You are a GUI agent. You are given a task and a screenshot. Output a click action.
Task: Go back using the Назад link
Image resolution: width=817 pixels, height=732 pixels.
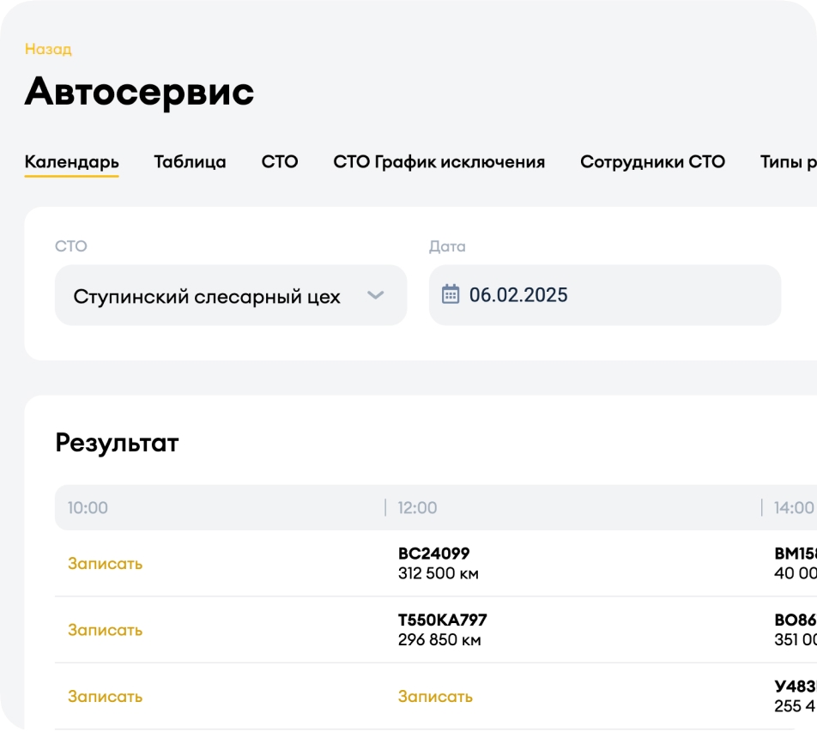[x=48, y=49]
